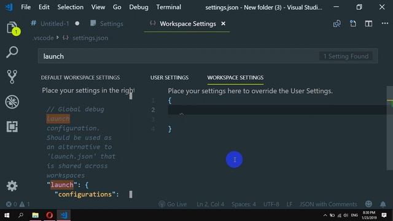393x221 pixels.
Task: Split the editor to the right
Action: [x=368, y=23]
